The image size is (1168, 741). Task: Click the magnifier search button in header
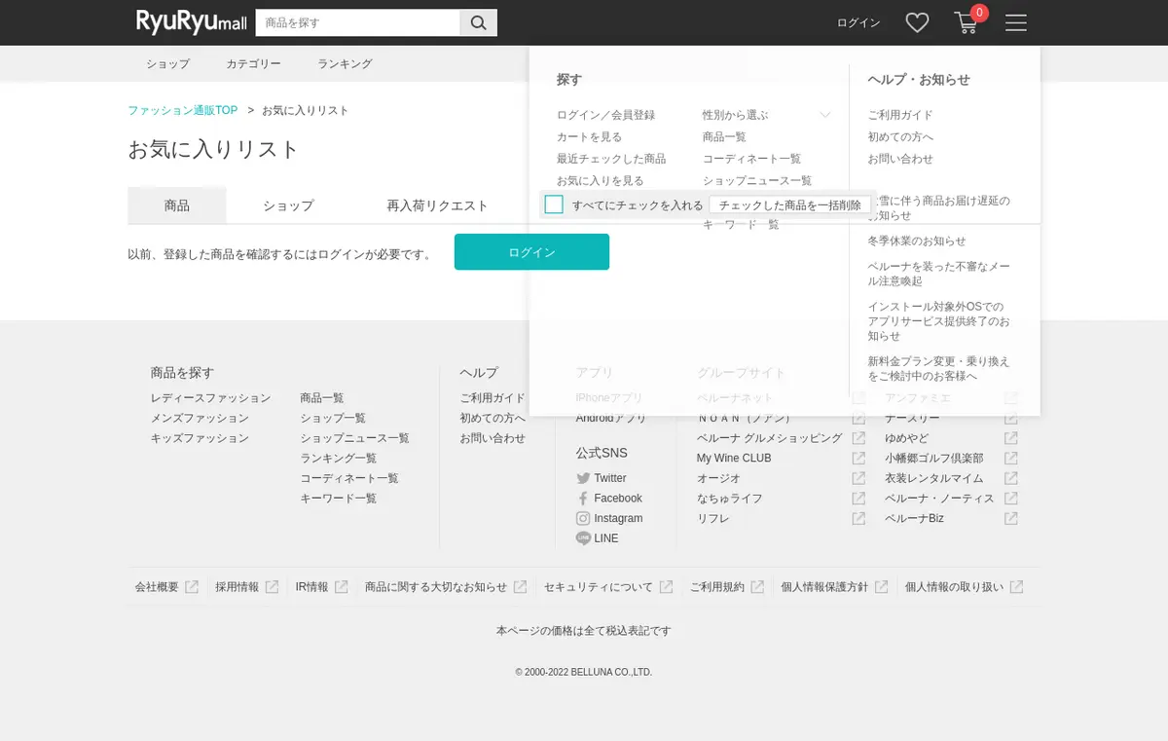click(478, 22)
